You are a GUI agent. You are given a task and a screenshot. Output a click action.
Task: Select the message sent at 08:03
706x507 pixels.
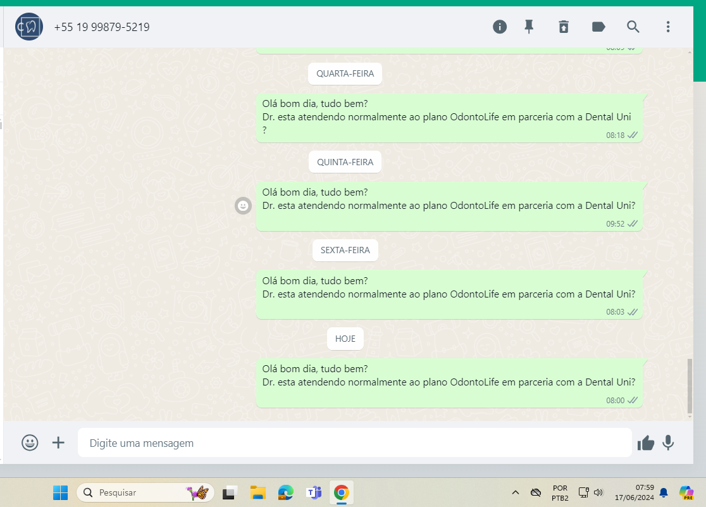point(449,295)
